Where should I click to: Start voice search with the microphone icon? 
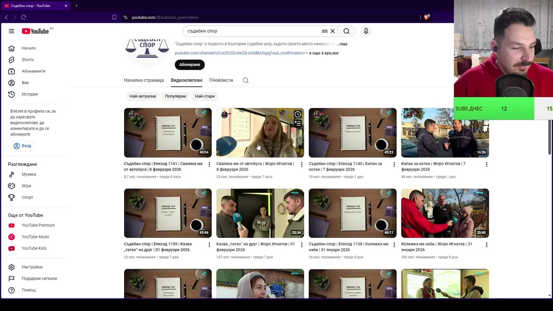(x=366, y=31)
